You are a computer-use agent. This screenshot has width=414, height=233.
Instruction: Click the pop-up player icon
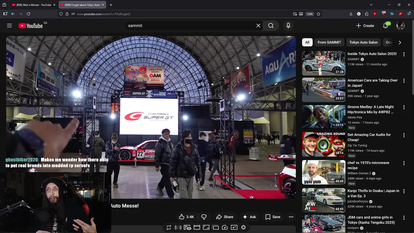[x=215, y=227]
